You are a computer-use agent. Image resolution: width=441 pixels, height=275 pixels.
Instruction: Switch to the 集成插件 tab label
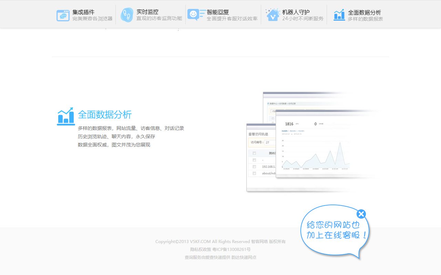tap(83, 12)
